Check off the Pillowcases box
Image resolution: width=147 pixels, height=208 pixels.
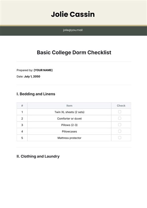coord(120,131)
